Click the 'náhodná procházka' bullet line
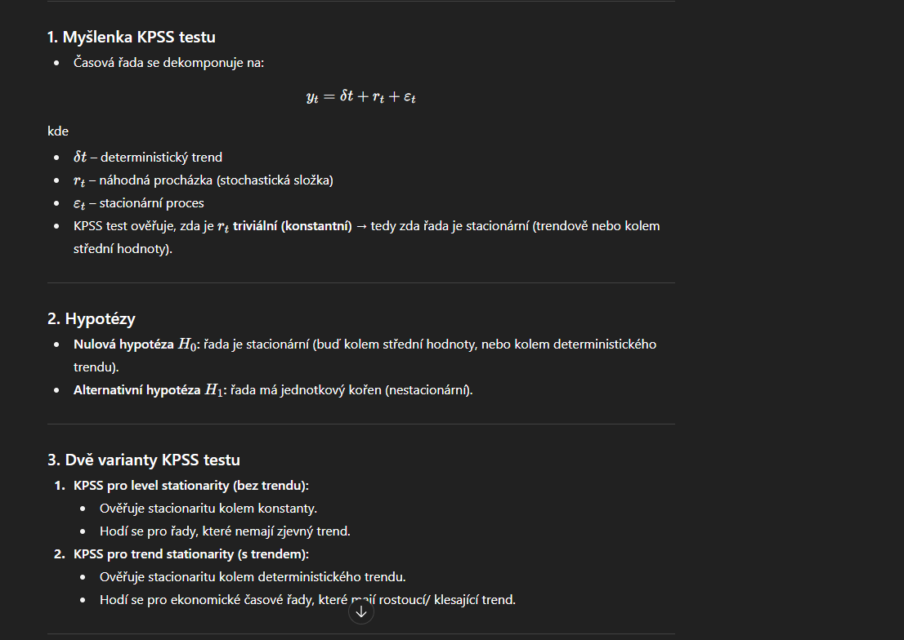 (203, 180)
